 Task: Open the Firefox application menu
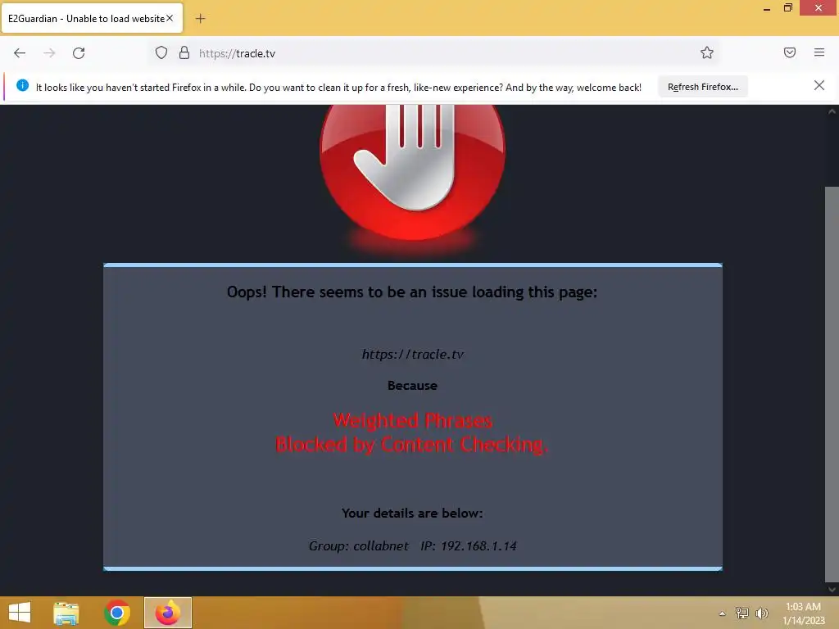[819, 52]
